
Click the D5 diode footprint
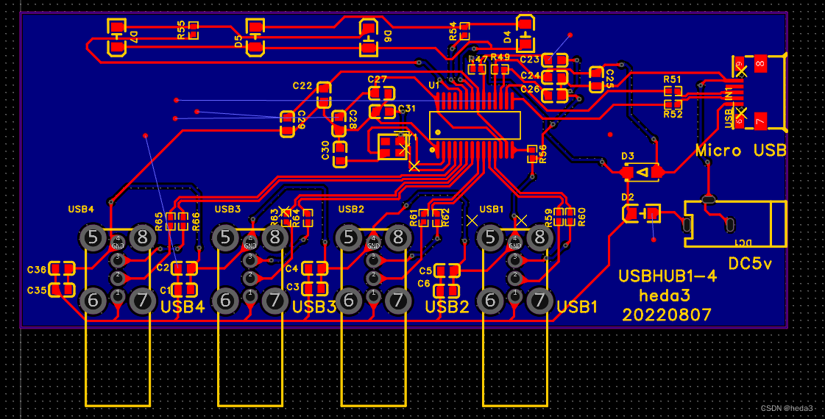[x=255, y=37]
